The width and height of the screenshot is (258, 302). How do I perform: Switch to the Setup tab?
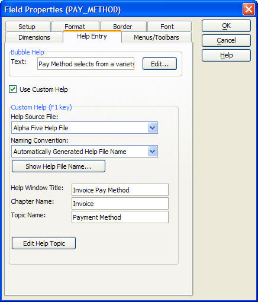click(x=28, y=27)
